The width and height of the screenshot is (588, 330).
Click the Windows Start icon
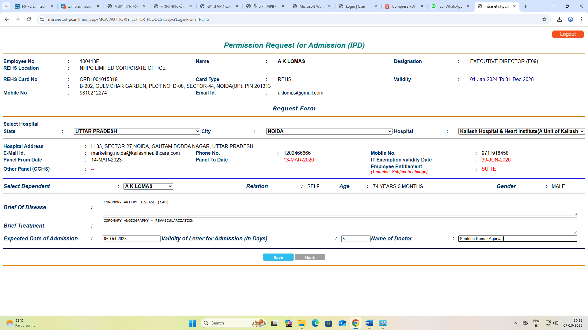tap(192, 323)
